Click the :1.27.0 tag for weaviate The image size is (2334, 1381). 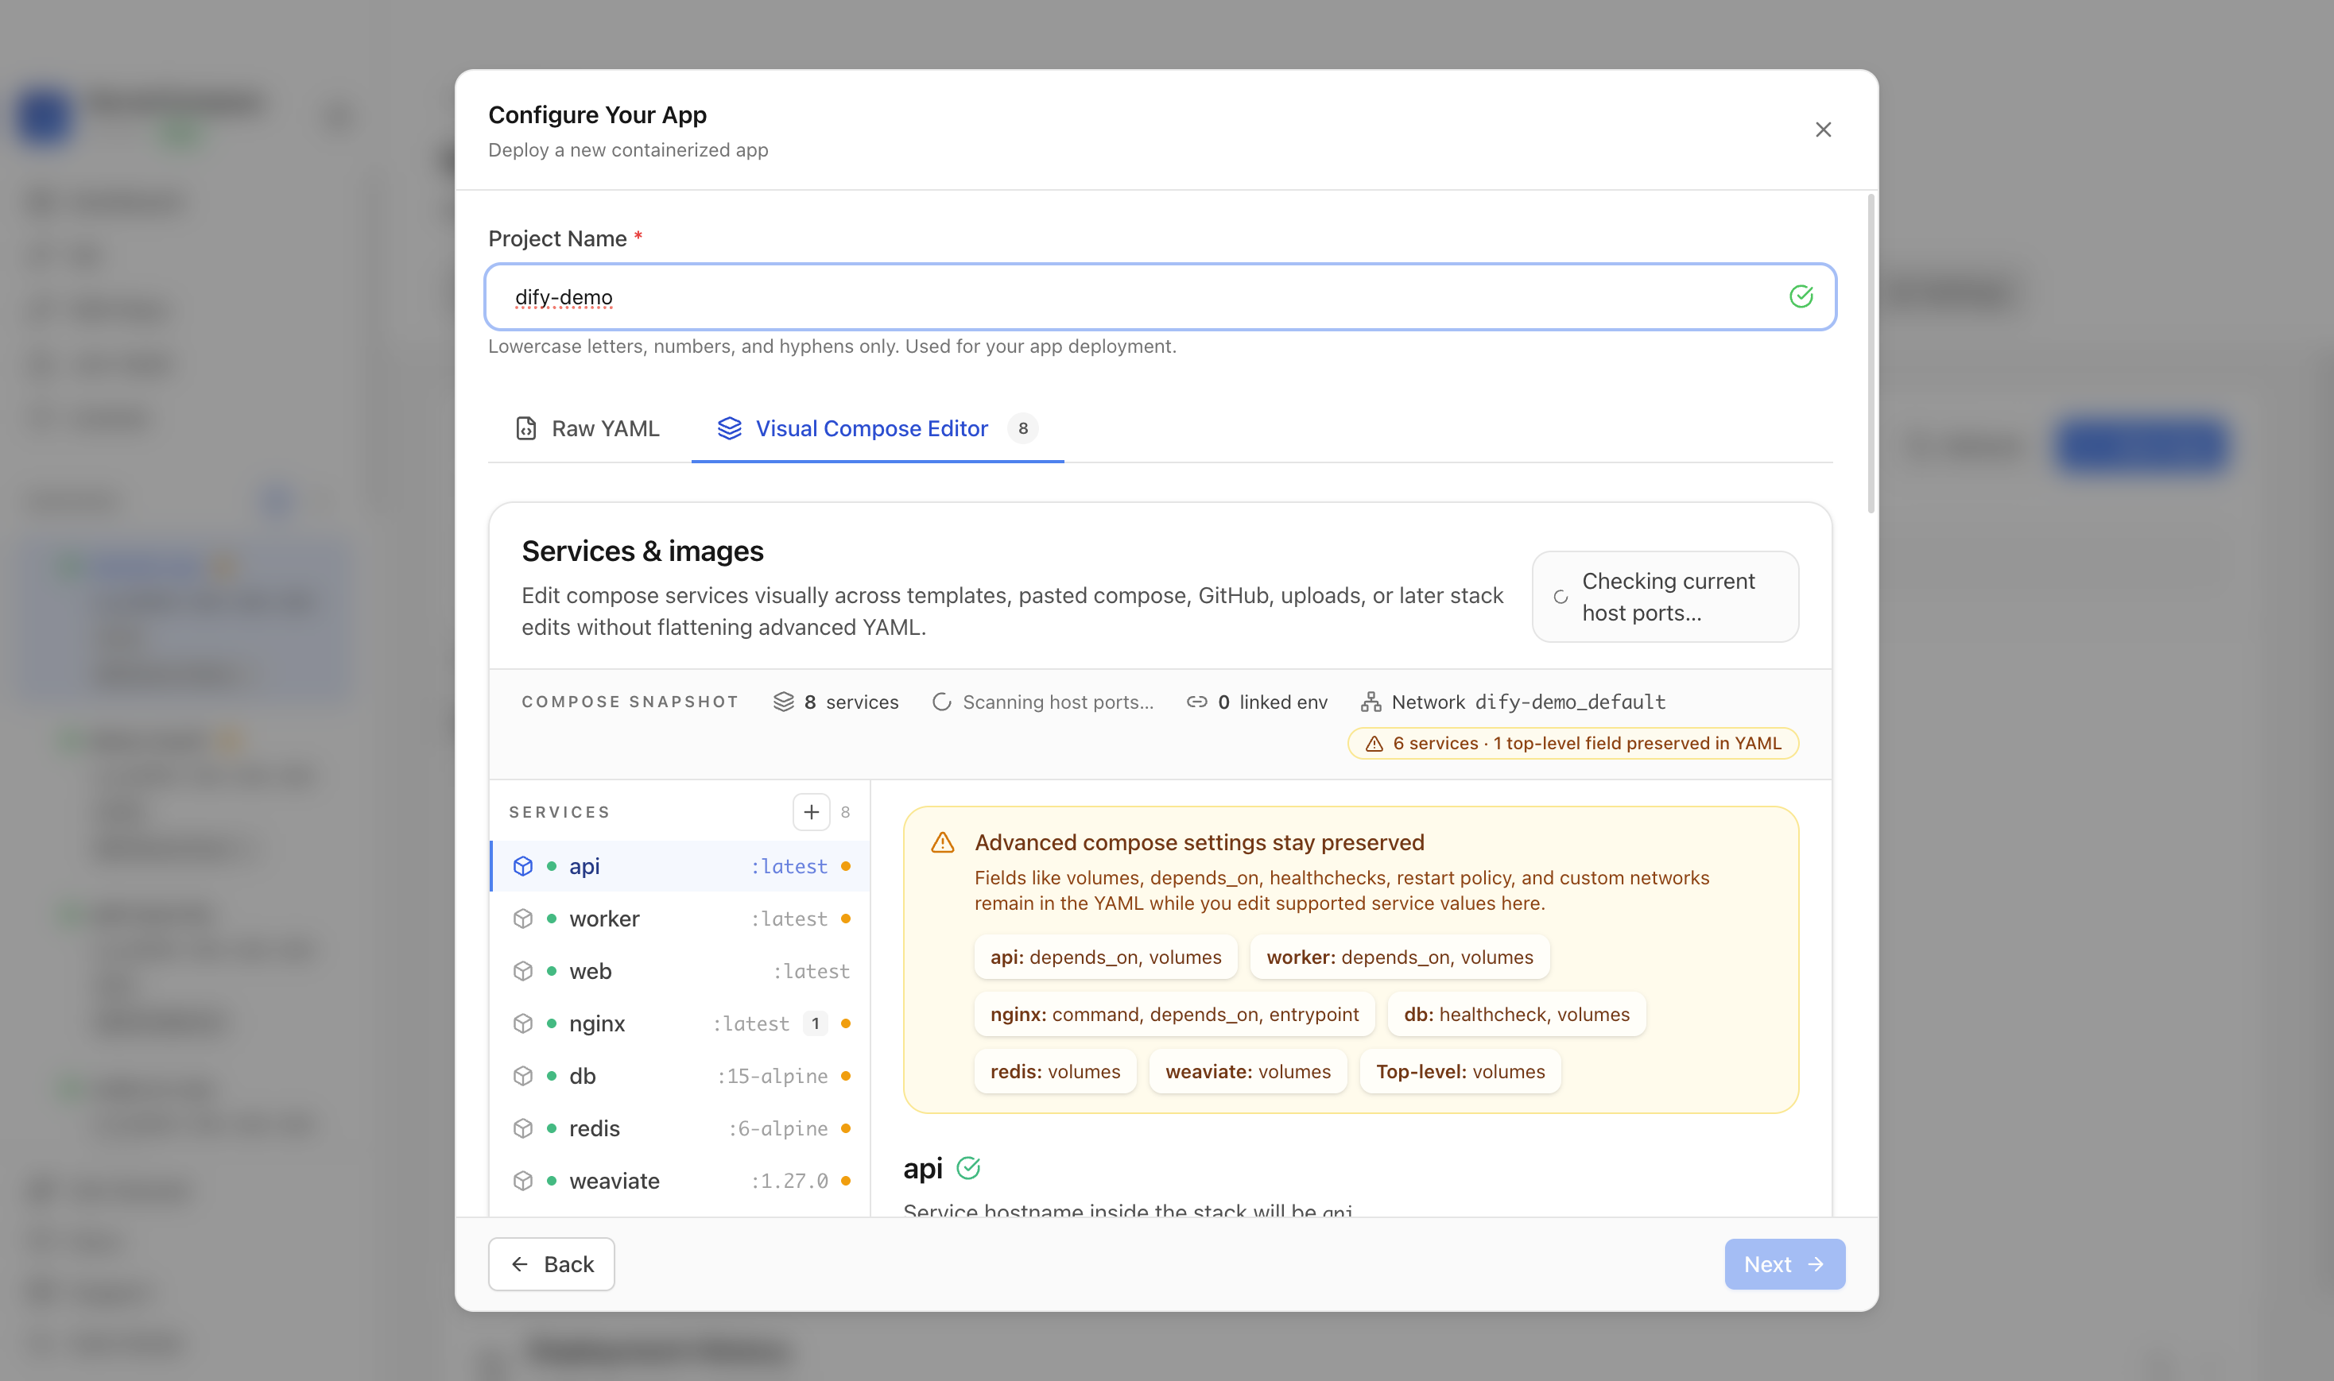[789, 1181]
